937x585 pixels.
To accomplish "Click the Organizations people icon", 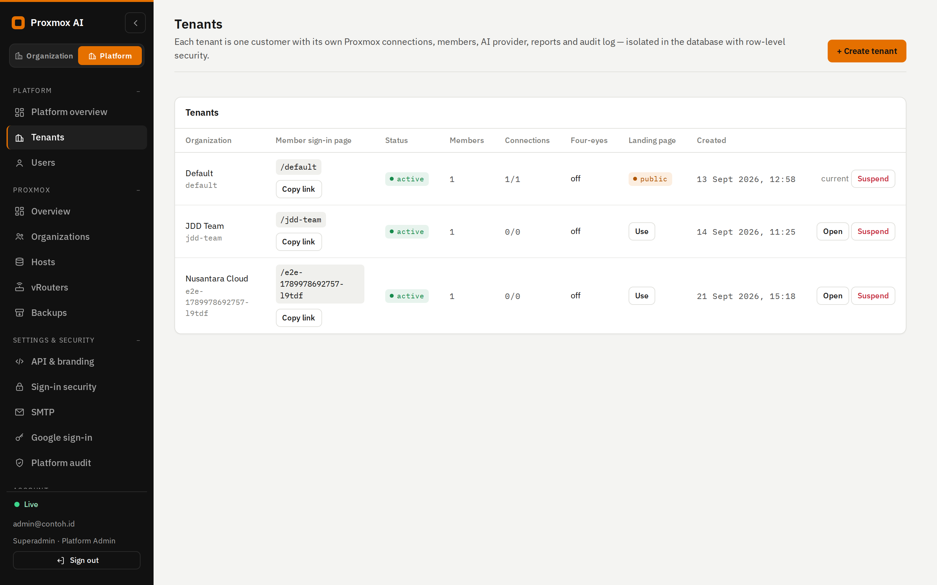I will 20,237.
